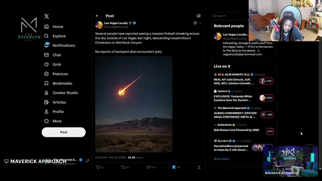The image size is (322, 181).
Task: Click the white Post button
Action: pos(64,132)
